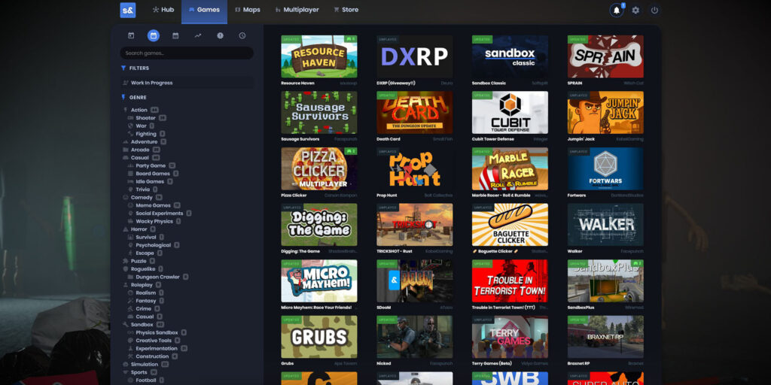Click the first calendar icon in sidebar
This screenshot has width=771, height=385.
coord(131,35)
